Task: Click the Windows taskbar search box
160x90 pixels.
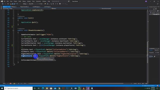Action: 18,88
